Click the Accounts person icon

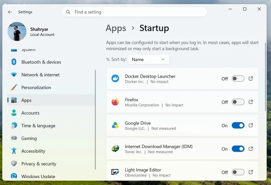point(14,113)
